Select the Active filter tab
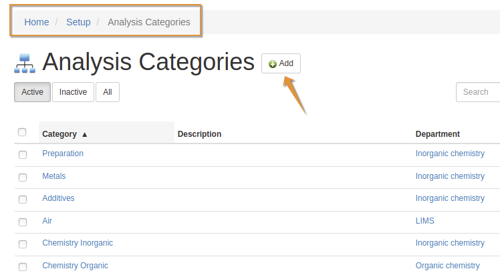The height and width of the screenshot is (277, 500). pos(32,92)
